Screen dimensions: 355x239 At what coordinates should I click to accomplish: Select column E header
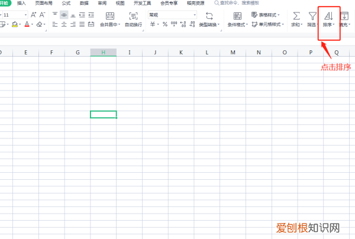point(25,53)
